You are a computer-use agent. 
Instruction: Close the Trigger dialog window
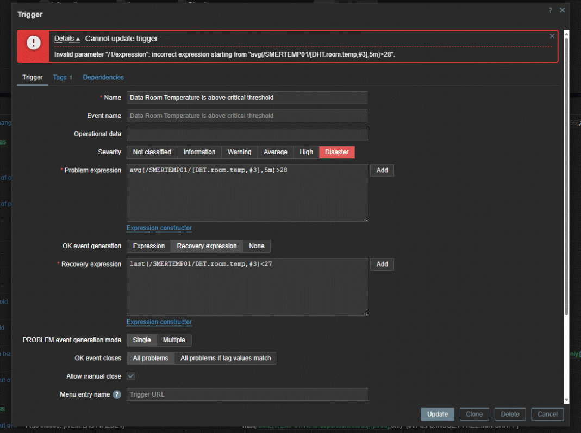563,10
